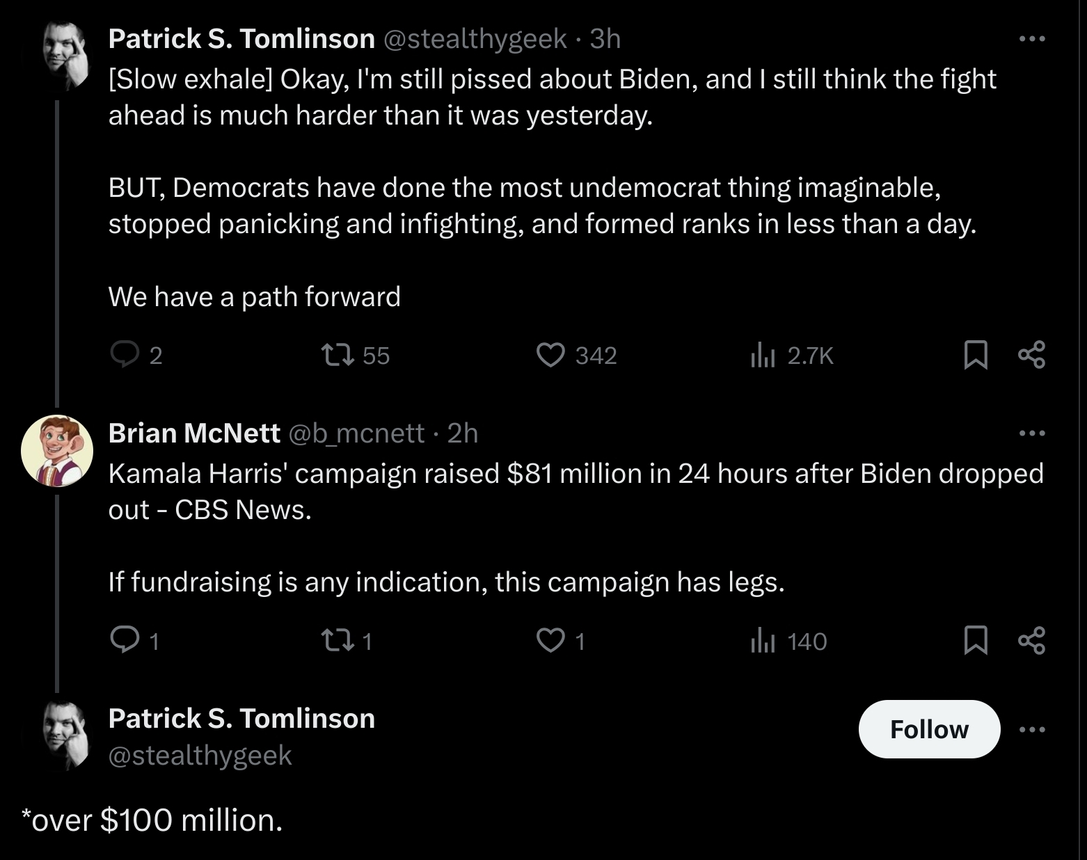The width and height of the screenshot is (1087, 860).
Task: Like the tweet with 342 likes
Action: click(x=576, y=356)
